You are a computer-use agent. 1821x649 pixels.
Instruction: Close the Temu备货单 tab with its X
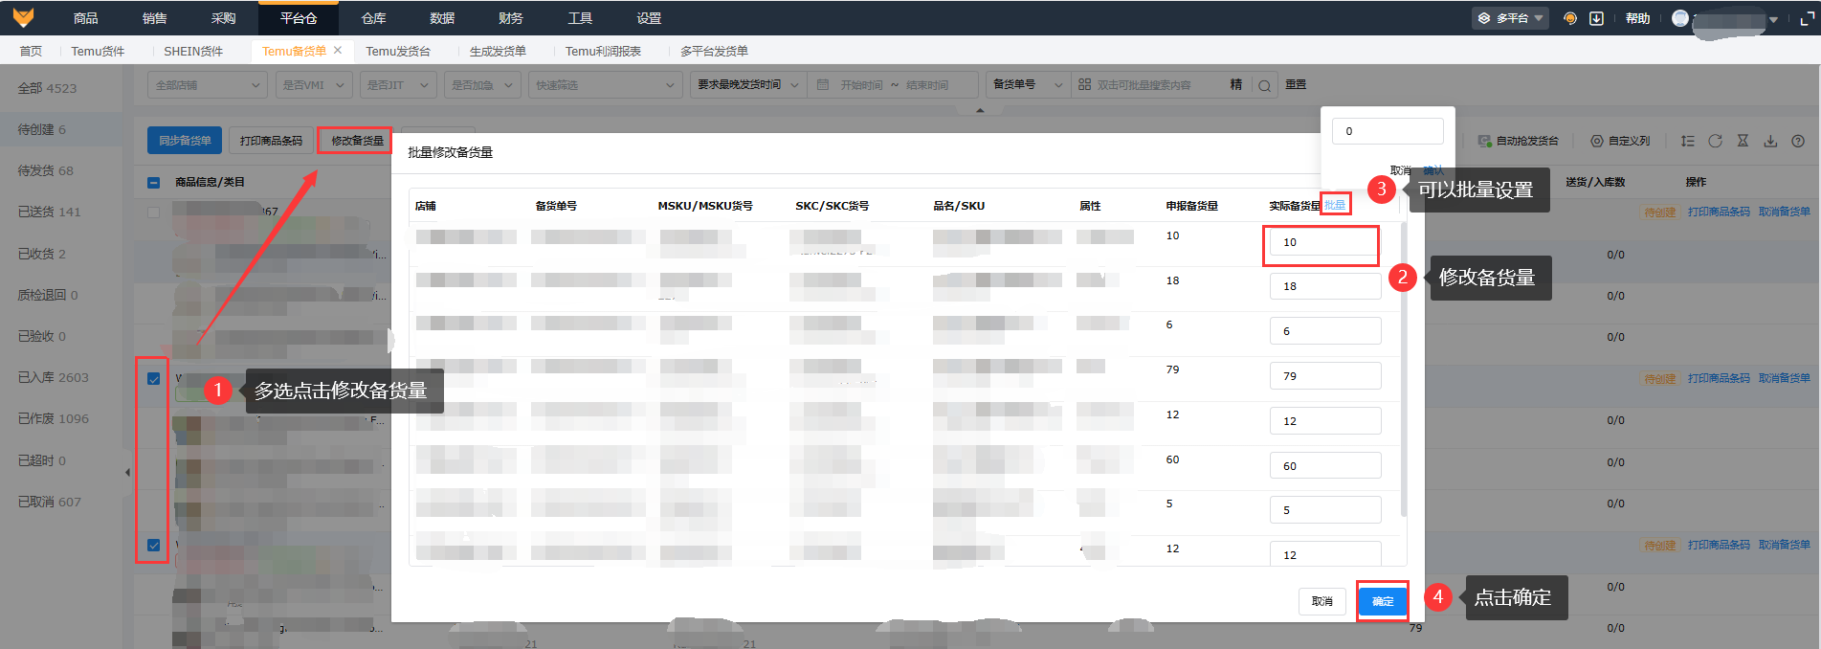pos(338,50)
